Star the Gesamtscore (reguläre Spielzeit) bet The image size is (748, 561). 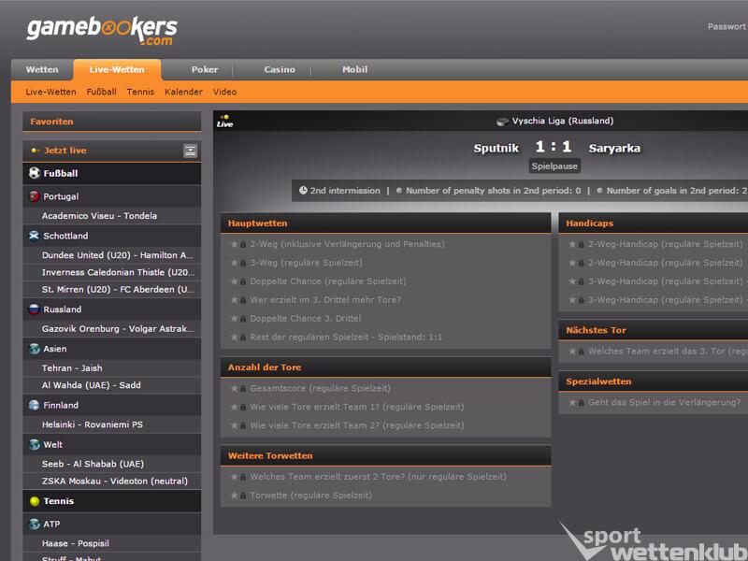tap(235, 388)
